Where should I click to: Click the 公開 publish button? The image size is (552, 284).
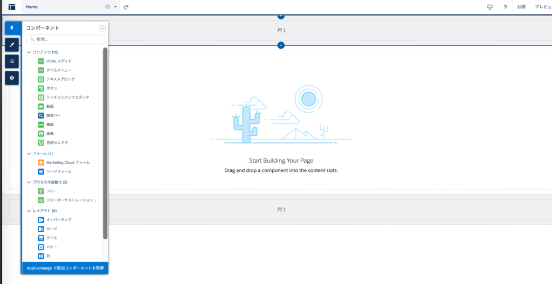coord(521,7)
